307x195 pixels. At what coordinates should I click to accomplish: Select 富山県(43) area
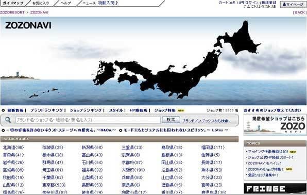[92, 155]
